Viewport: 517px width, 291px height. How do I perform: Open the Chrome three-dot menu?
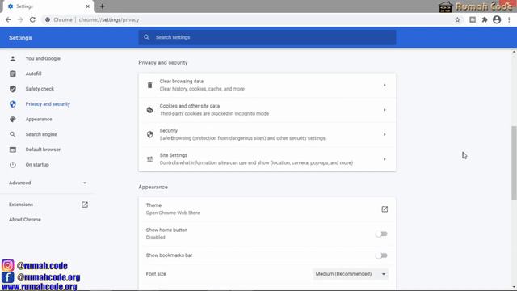click(x=509, y=19)
